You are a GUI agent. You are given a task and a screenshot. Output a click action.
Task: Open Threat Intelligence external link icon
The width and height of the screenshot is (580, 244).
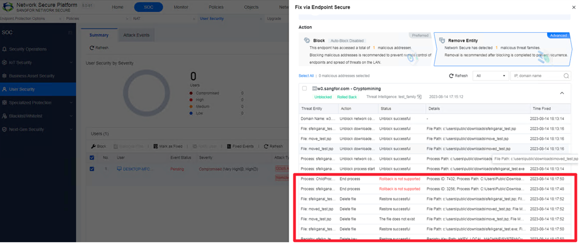pyautogui.click(x=419, y=97)
